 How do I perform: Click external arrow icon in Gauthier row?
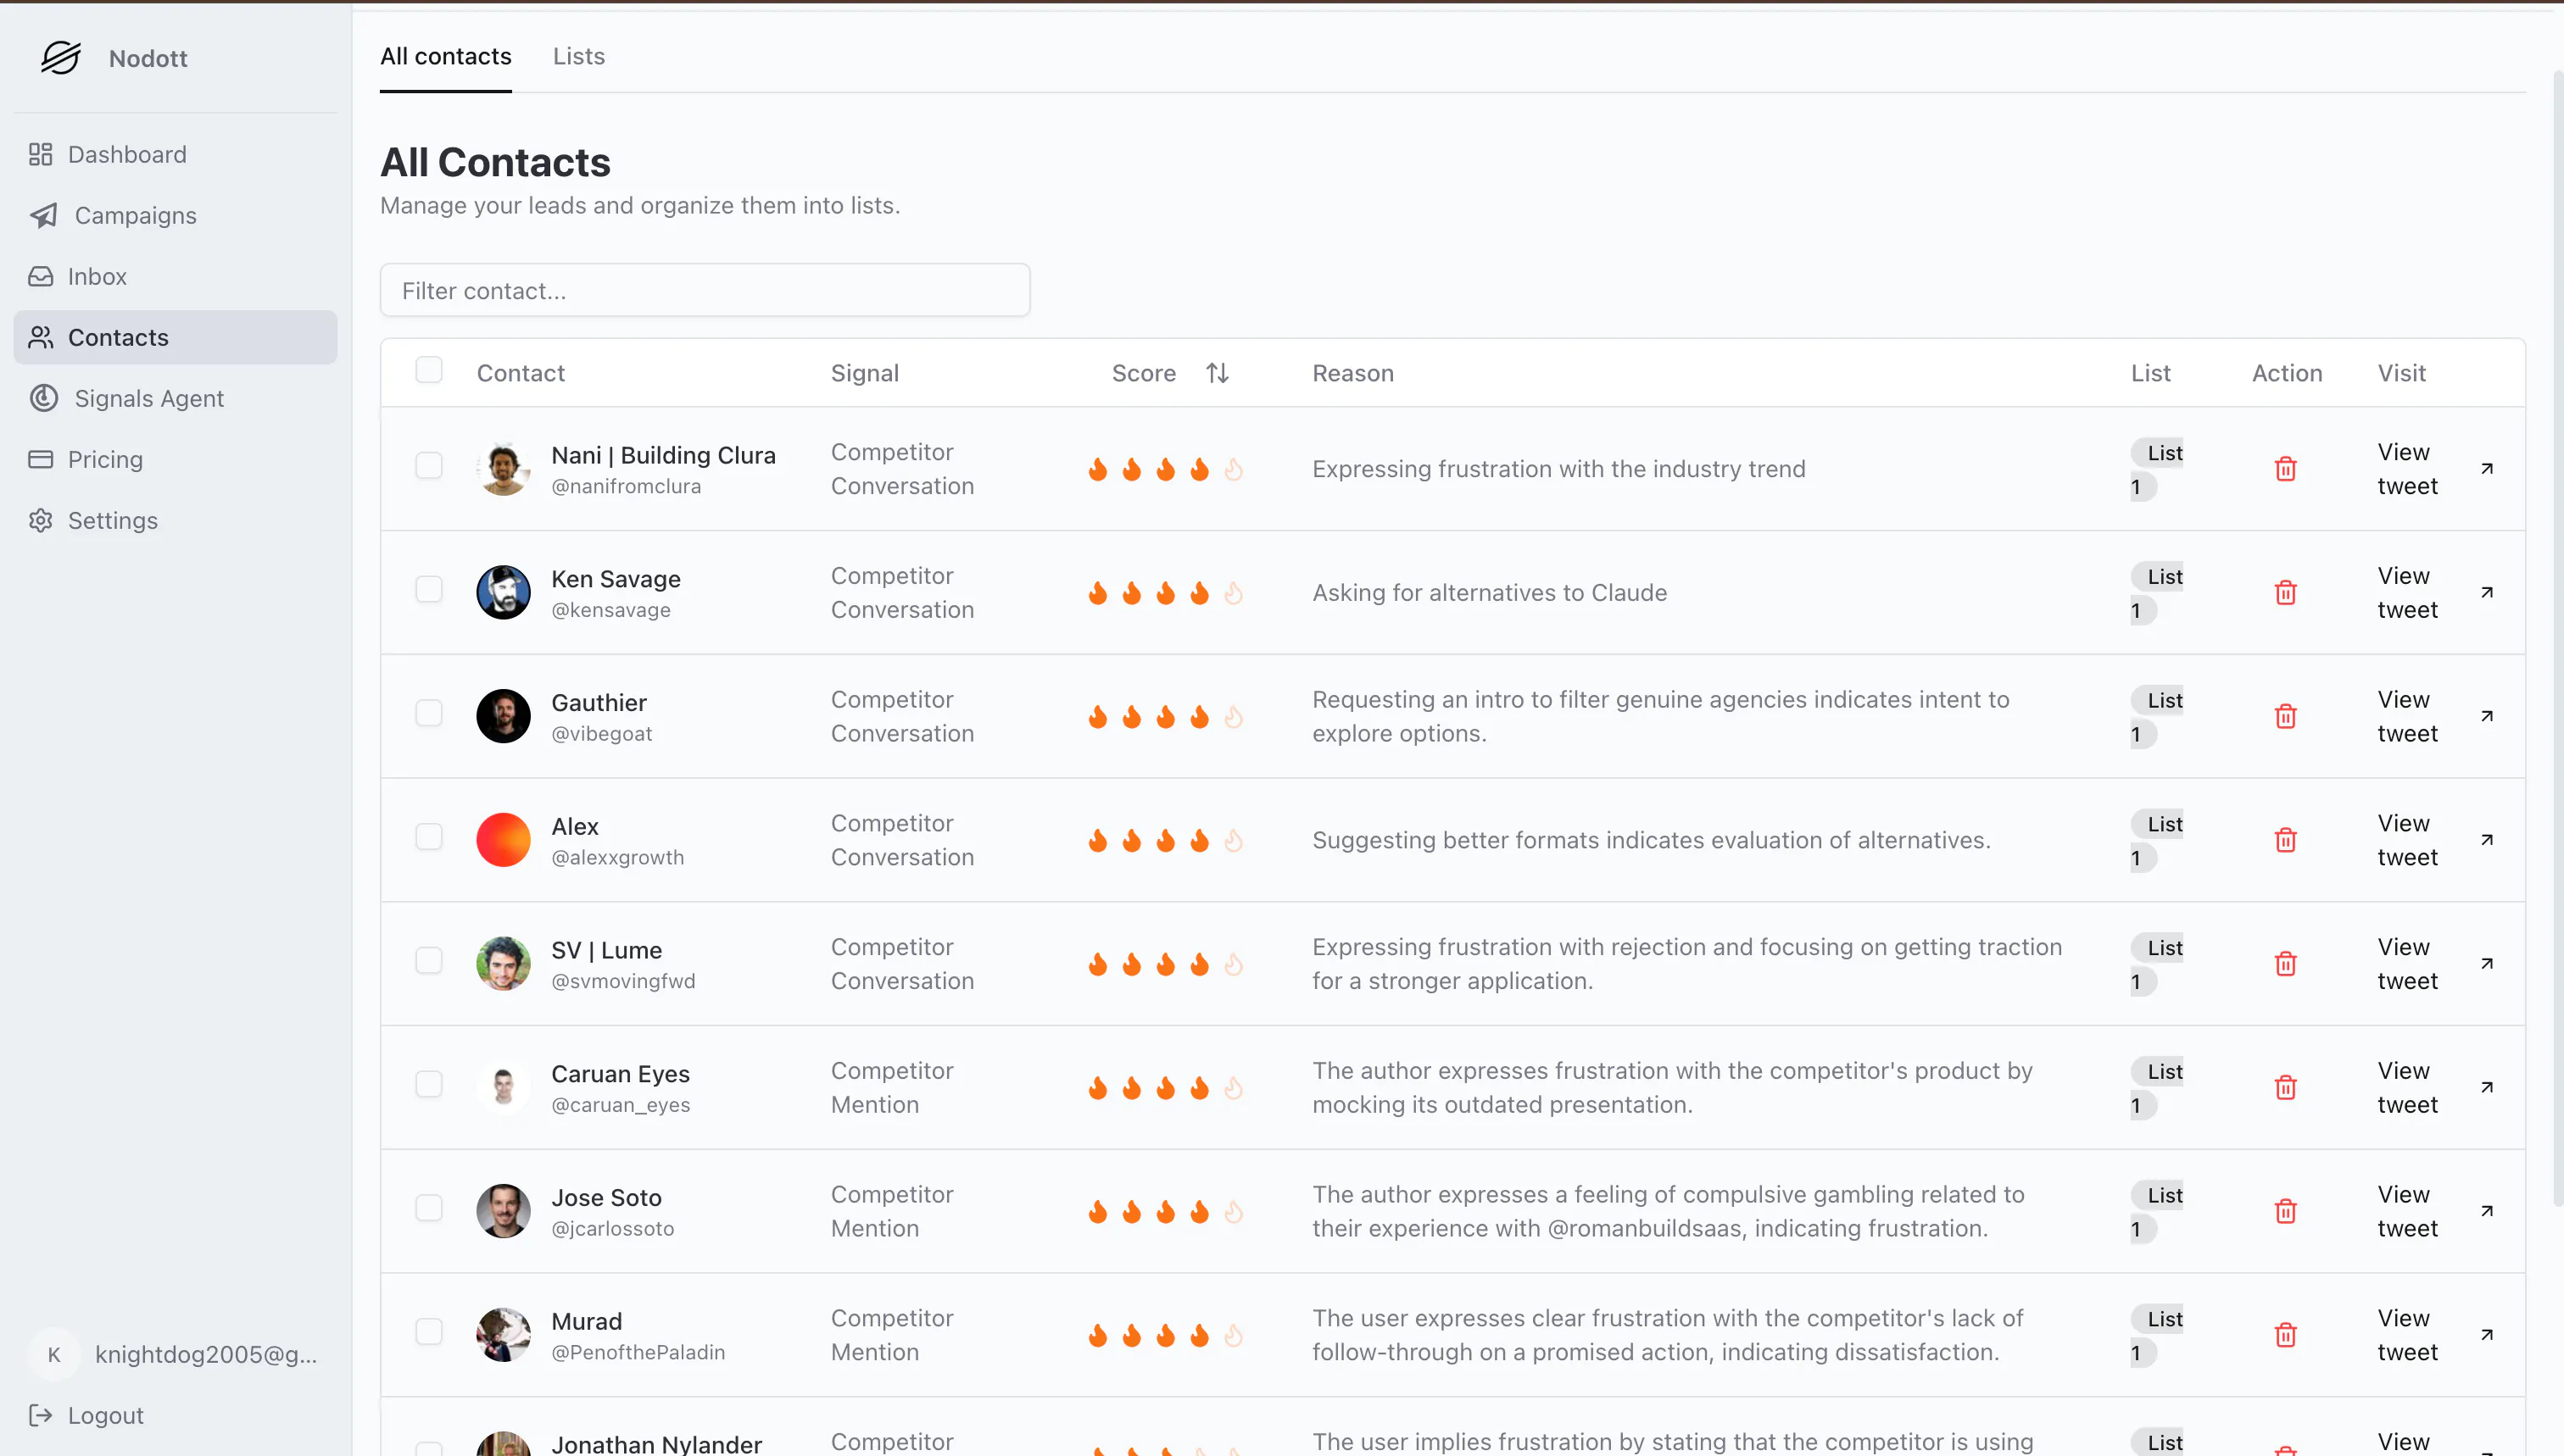pos(2487,716)
